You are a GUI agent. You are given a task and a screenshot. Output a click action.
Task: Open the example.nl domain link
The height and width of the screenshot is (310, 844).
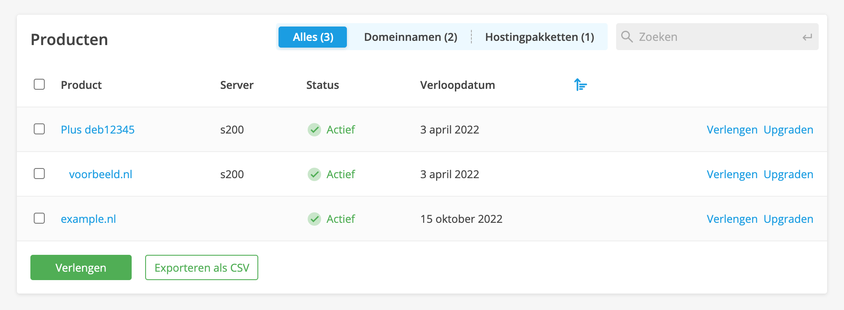88,219
